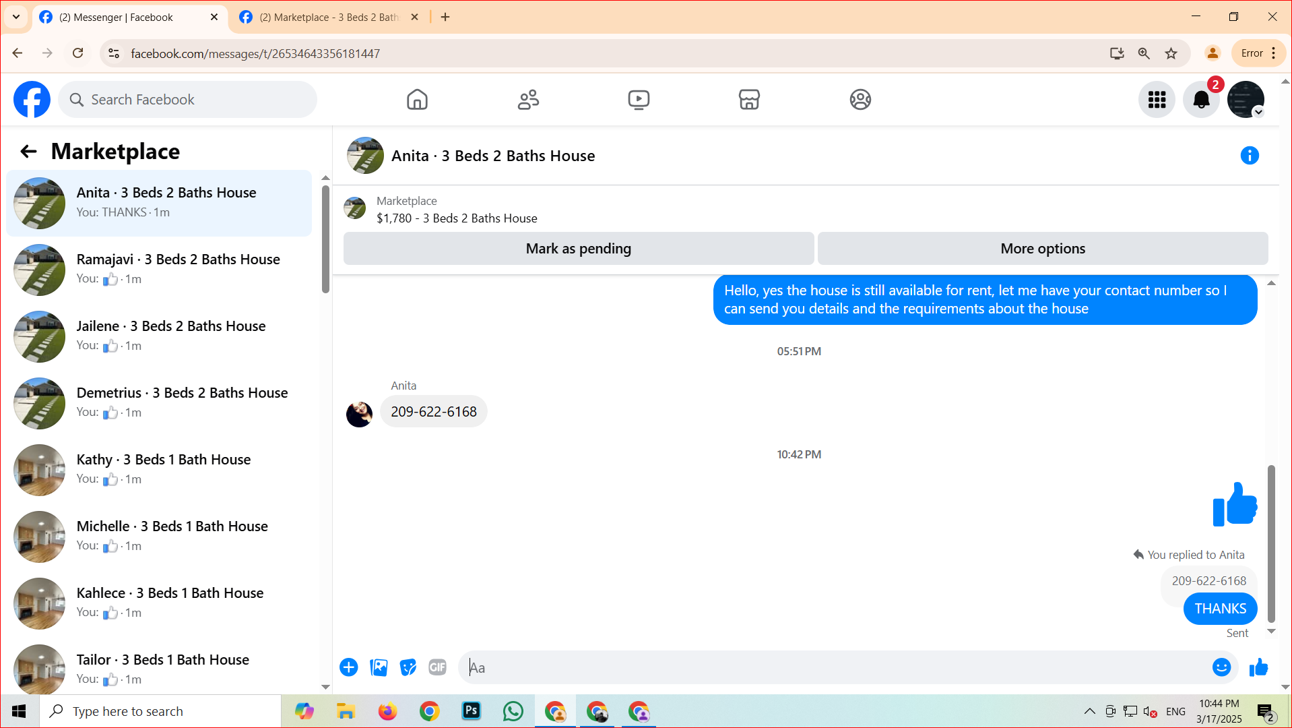Open Kahlece conversation in list
Screen dimensions: 1292x728
pos(159,603)
